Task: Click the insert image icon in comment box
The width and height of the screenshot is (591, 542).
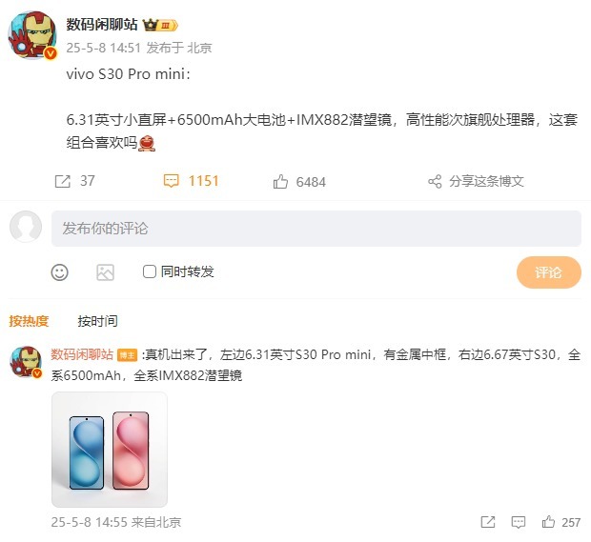Action: click(105, 272)
